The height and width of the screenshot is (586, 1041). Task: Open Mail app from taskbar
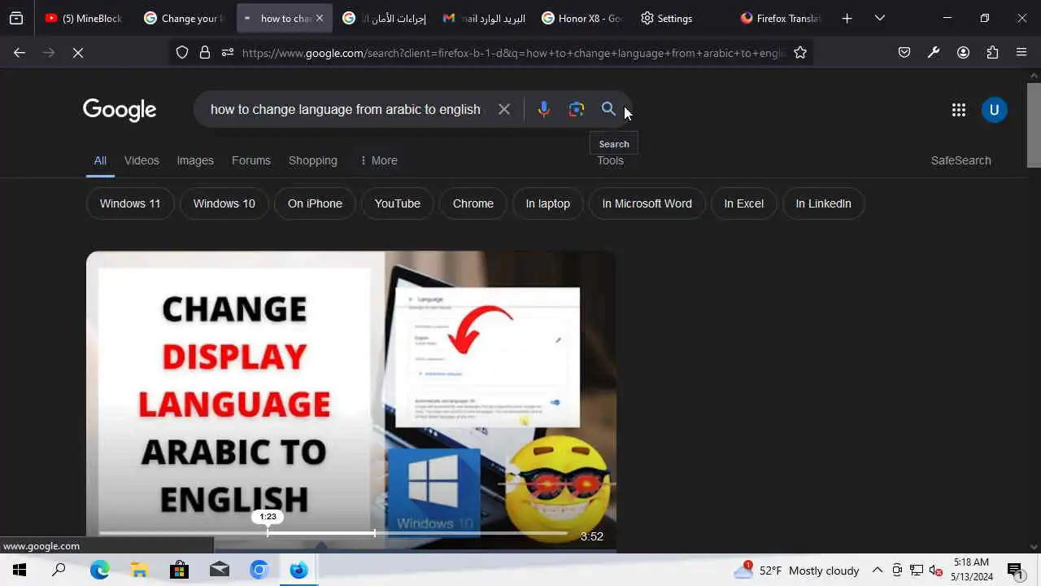(220, 571)
